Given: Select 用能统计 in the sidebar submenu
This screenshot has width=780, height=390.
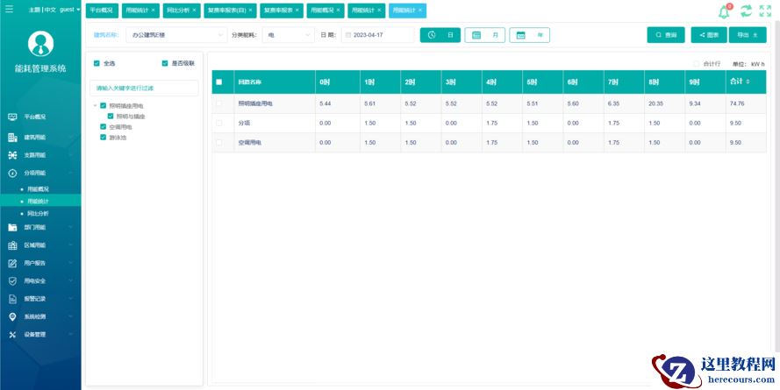Looking at the screenshot, I should click(38, 202).
